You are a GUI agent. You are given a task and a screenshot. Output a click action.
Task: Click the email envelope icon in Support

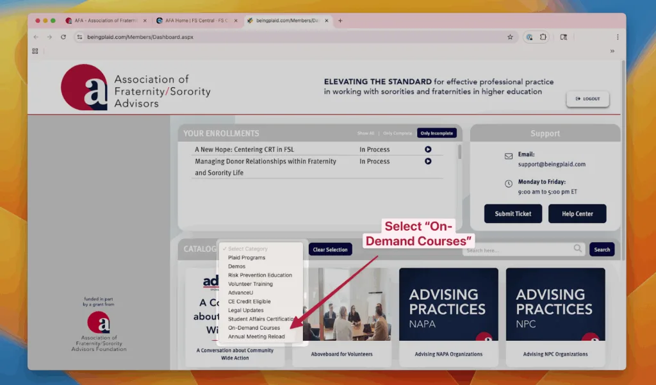pos(508,156)
